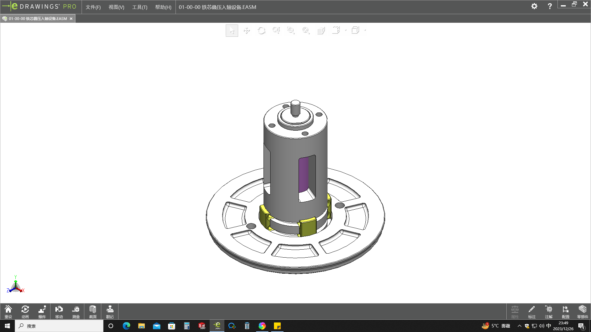
Task: Click the 爆炸 explode view tool
Action: (42, 312)
